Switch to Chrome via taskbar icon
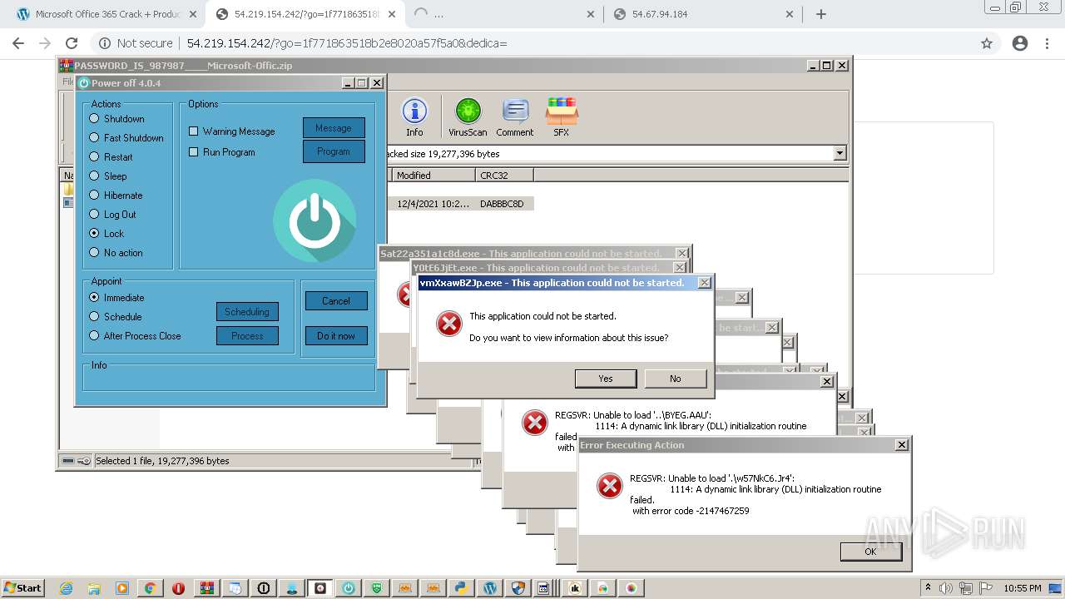This screenshot has width=1065, height=599. (150, 588)
